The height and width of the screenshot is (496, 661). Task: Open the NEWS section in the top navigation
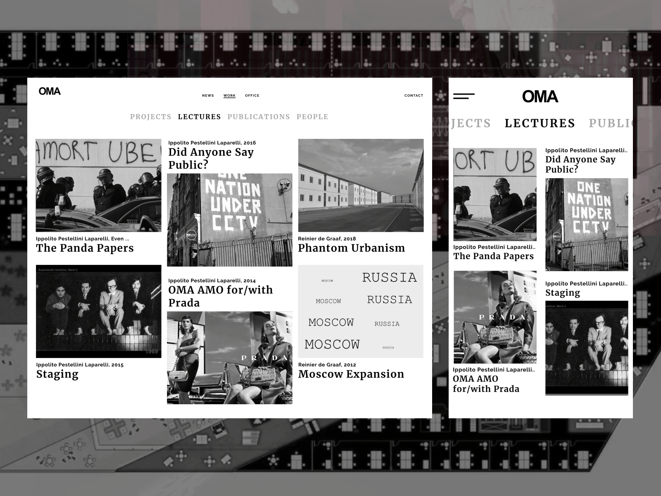pos(208,95)
